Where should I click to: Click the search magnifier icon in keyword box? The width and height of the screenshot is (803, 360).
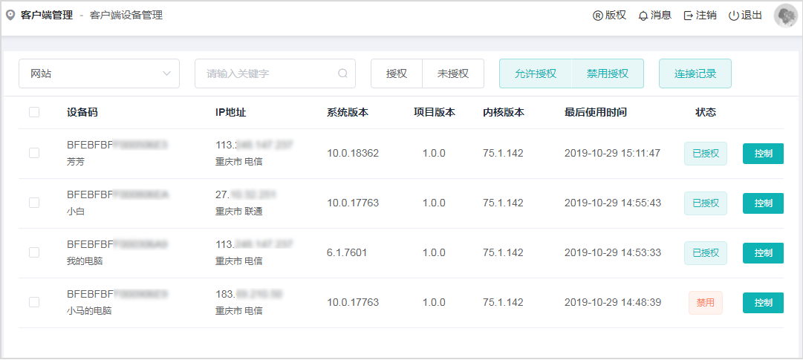[x=342, y=73]
